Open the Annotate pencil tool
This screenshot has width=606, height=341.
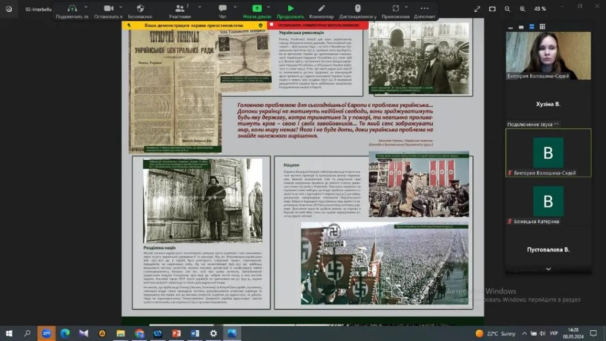coord(321,9)
